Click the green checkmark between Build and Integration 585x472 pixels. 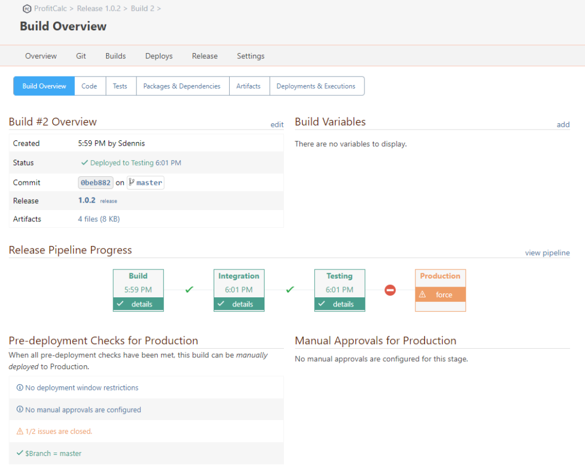point(189,290)
